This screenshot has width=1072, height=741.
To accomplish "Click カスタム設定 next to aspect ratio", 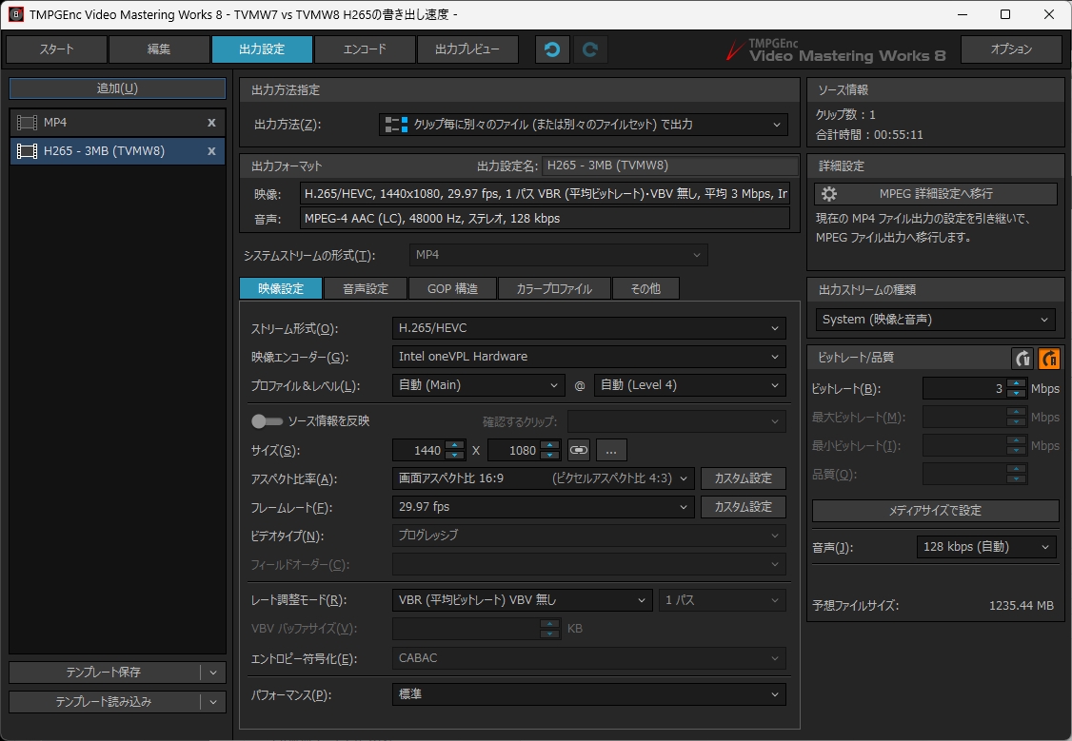I will click(x=744, y=478).
